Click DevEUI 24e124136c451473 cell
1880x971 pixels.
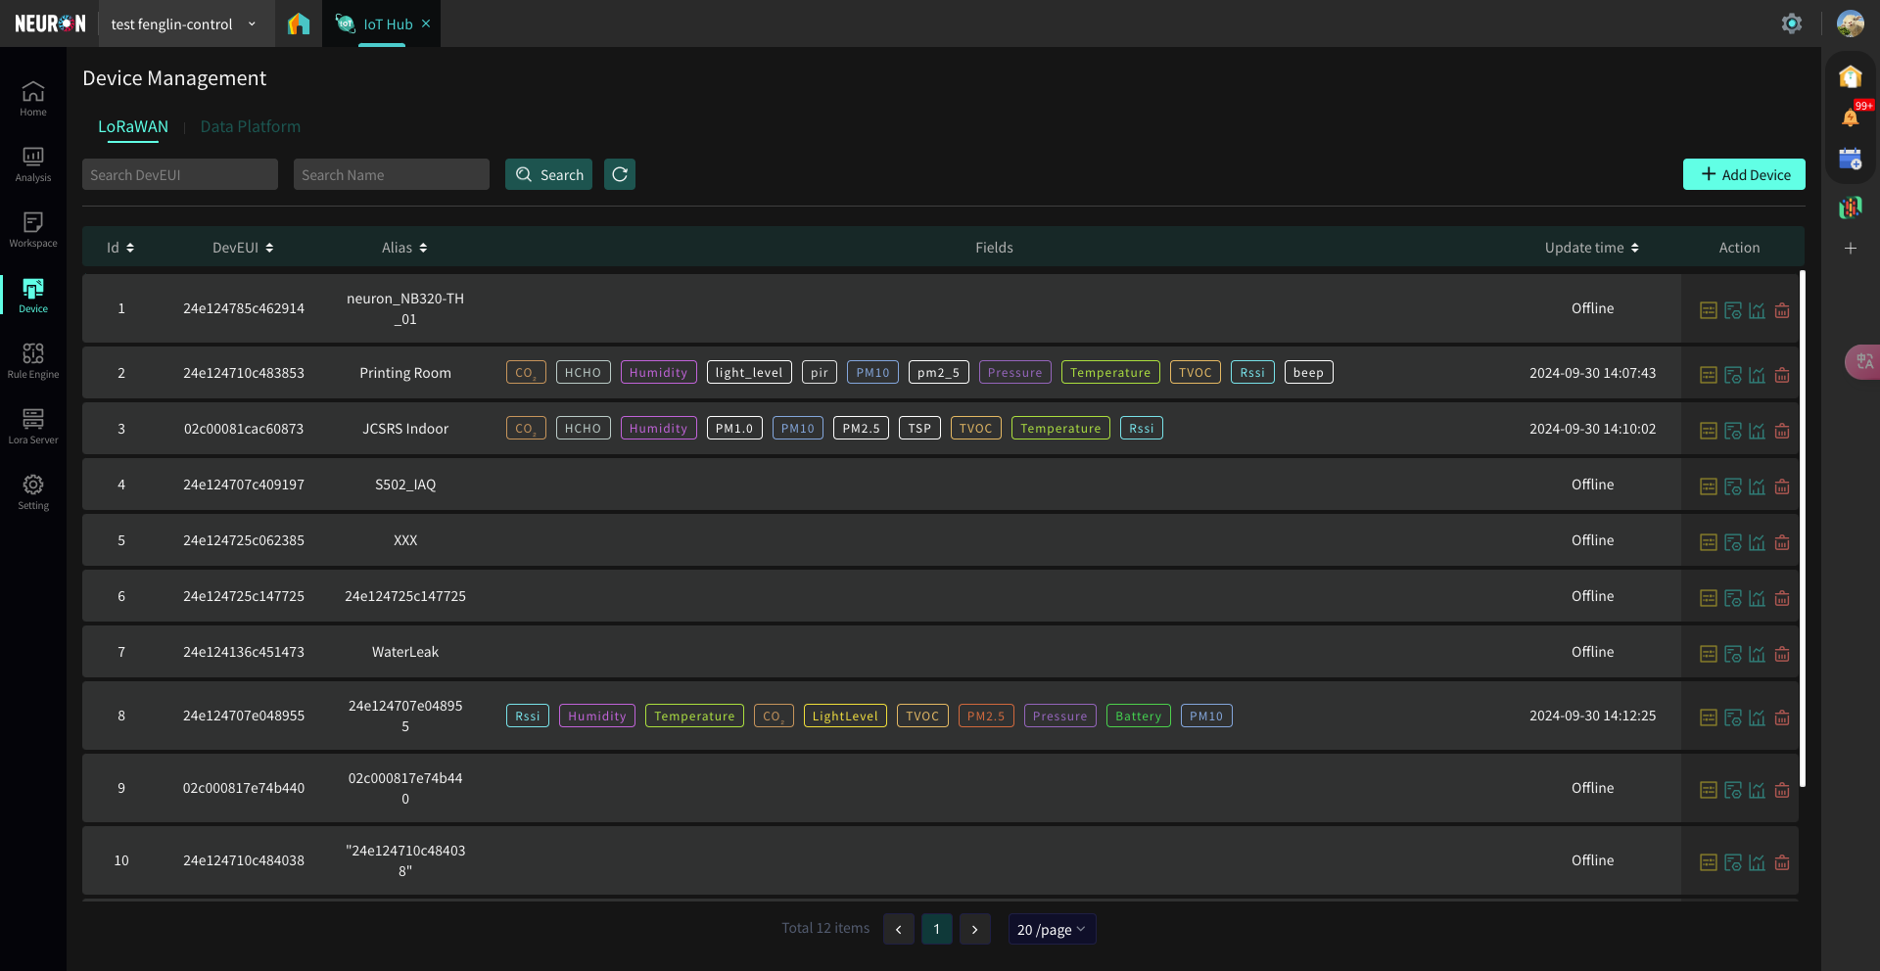(x=244, y=652)
